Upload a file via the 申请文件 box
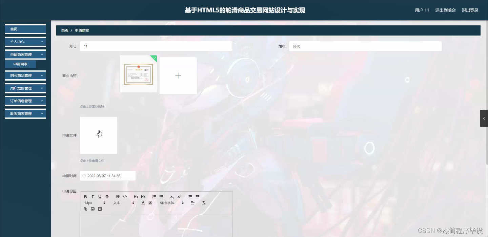This screenshot has width=488, height=237. coord(98,135)
